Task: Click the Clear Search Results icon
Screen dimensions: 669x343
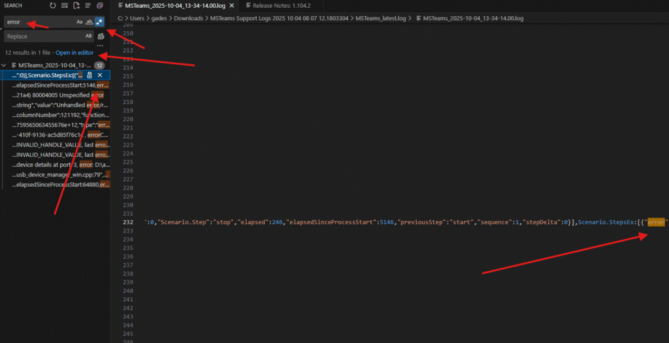Action: click(65, 6)
